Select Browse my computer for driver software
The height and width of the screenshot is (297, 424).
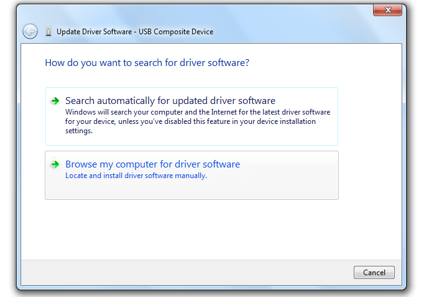click(152, 164)
